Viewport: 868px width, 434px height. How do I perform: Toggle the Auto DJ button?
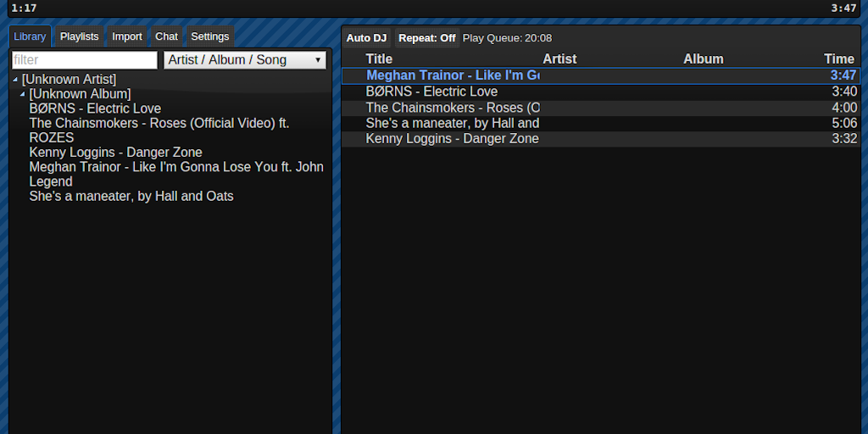click(366, 37)
